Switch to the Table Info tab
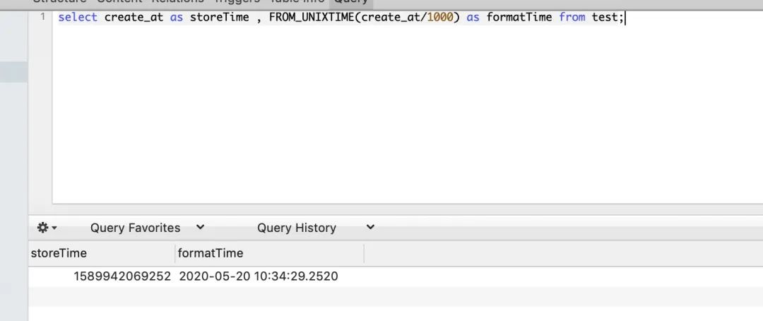The width and height of the screenshot is (763, 321). [297, 2]
